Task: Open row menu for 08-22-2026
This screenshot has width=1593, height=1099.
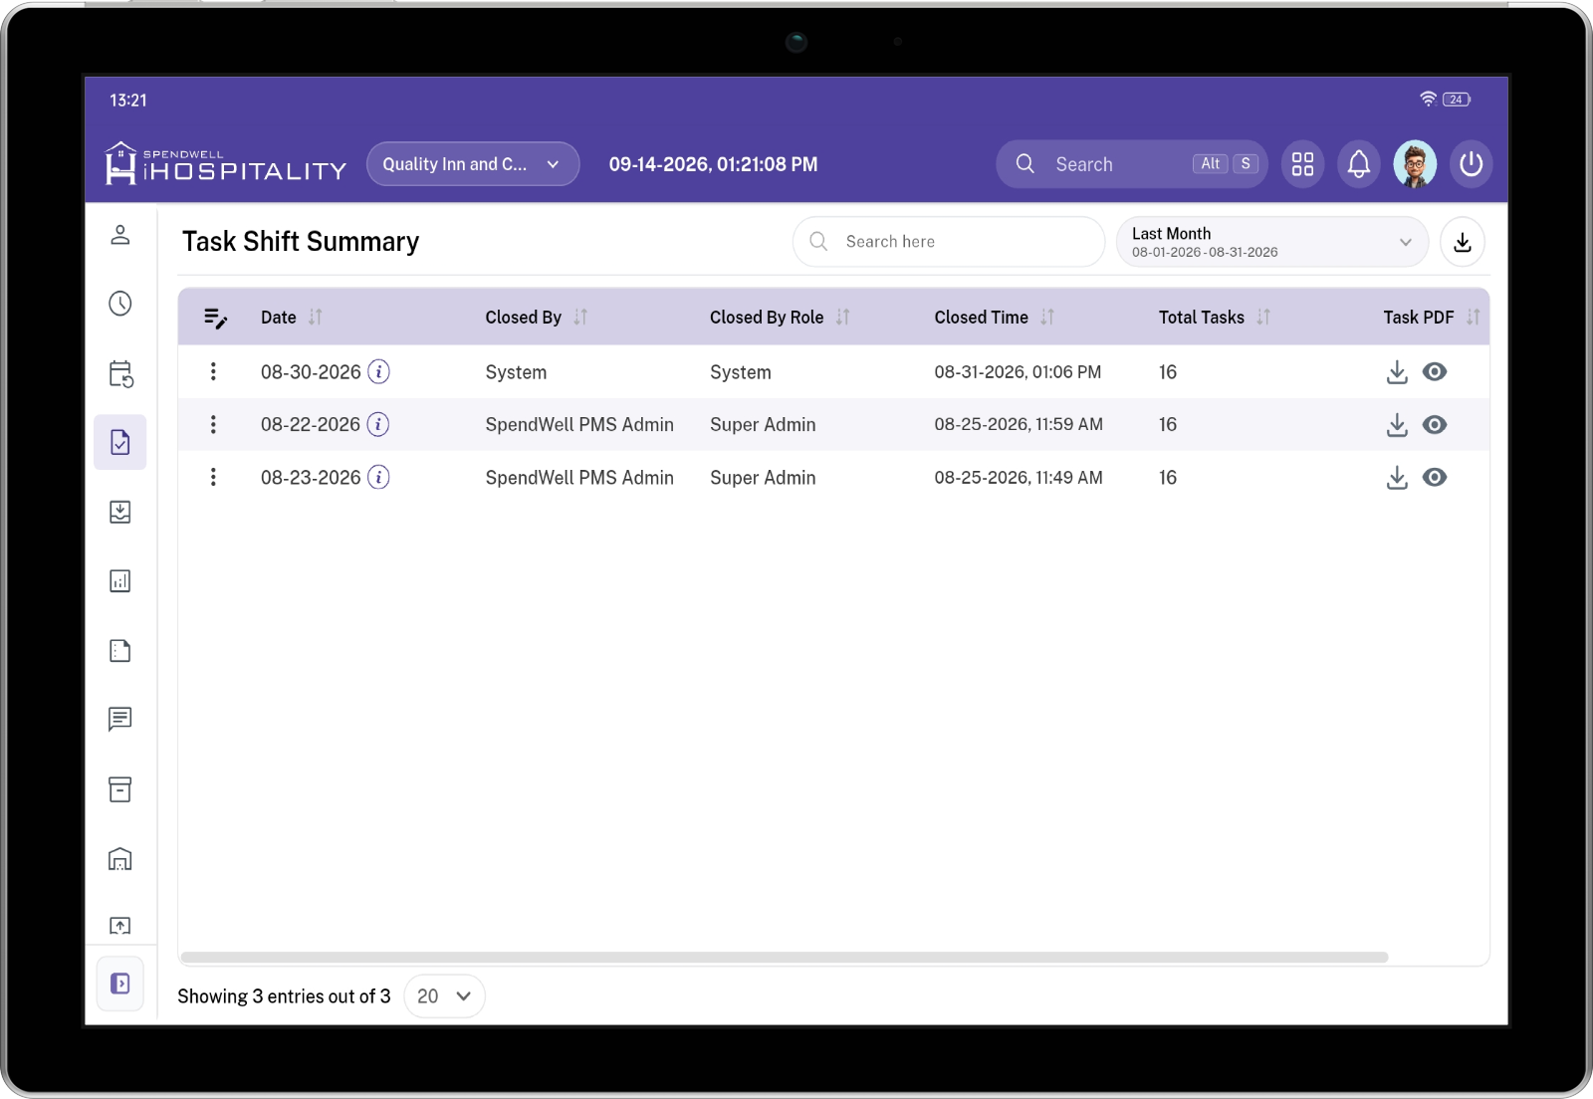Action: [213, 424]
